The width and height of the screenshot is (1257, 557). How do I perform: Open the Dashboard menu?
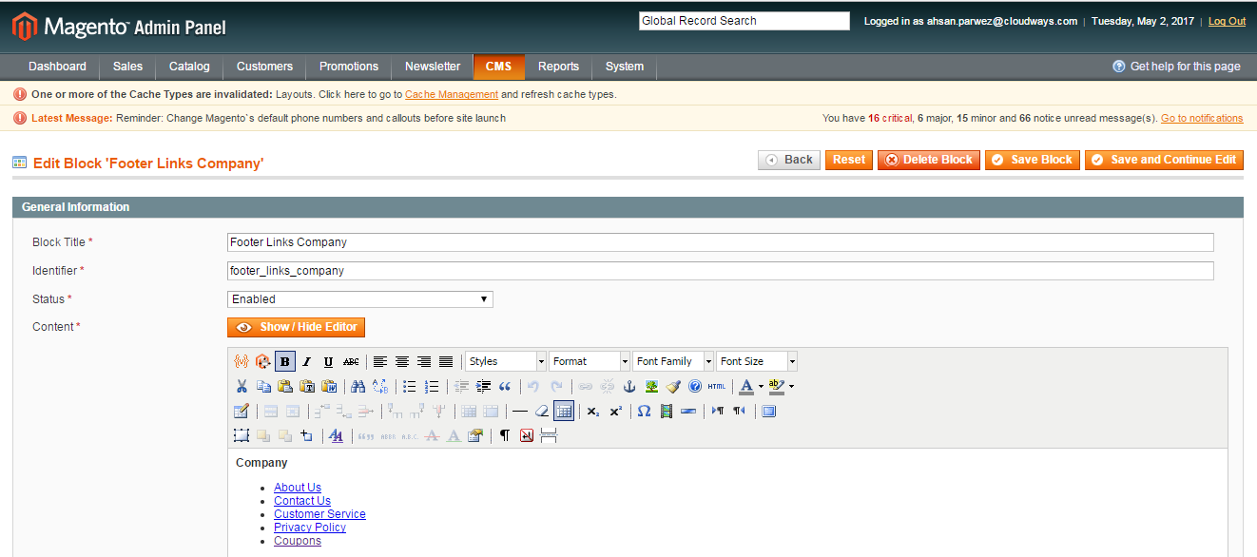tap(57, 67)
